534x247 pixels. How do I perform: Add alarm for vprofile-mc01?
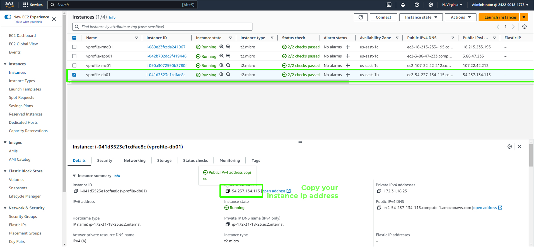(x=348, y=65)
